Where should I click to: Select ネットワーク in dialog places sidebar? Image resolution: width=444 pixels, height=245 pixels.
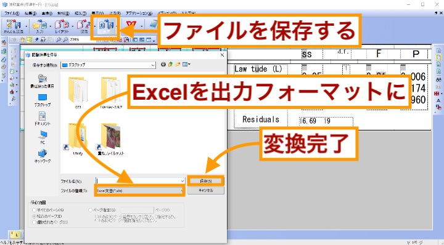point(42,156)
